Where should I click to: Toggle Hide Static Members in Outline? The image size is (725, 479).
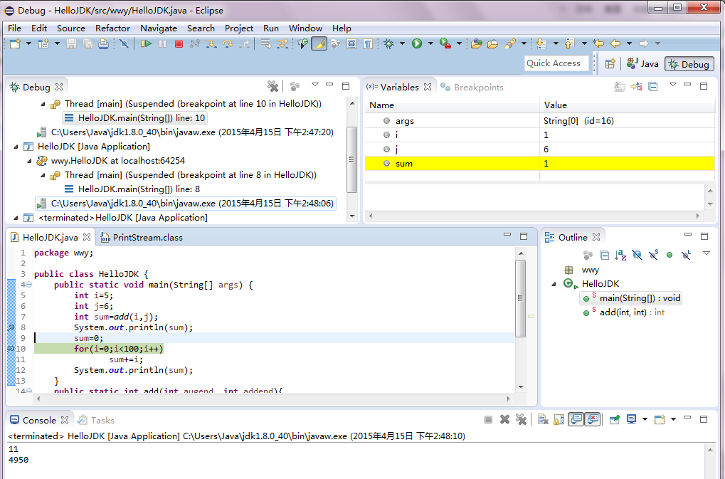pyautogui.click(x=653, y=255)
